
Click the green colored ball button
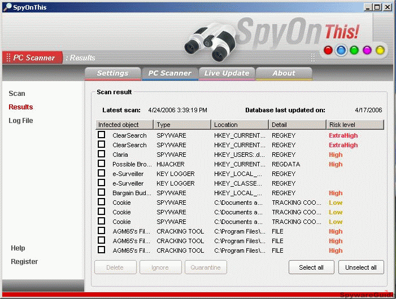pyautogui.click(x=354, y=50)
